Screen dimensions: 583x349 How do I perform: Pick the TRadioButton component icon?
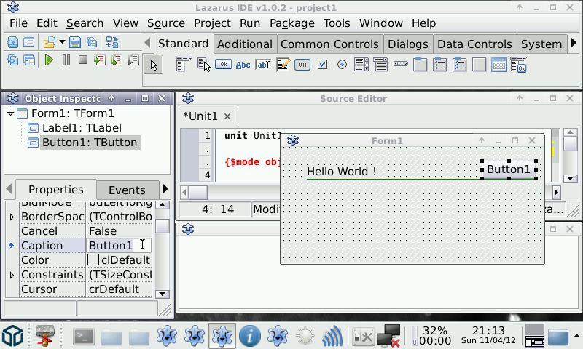click(342, 65)
